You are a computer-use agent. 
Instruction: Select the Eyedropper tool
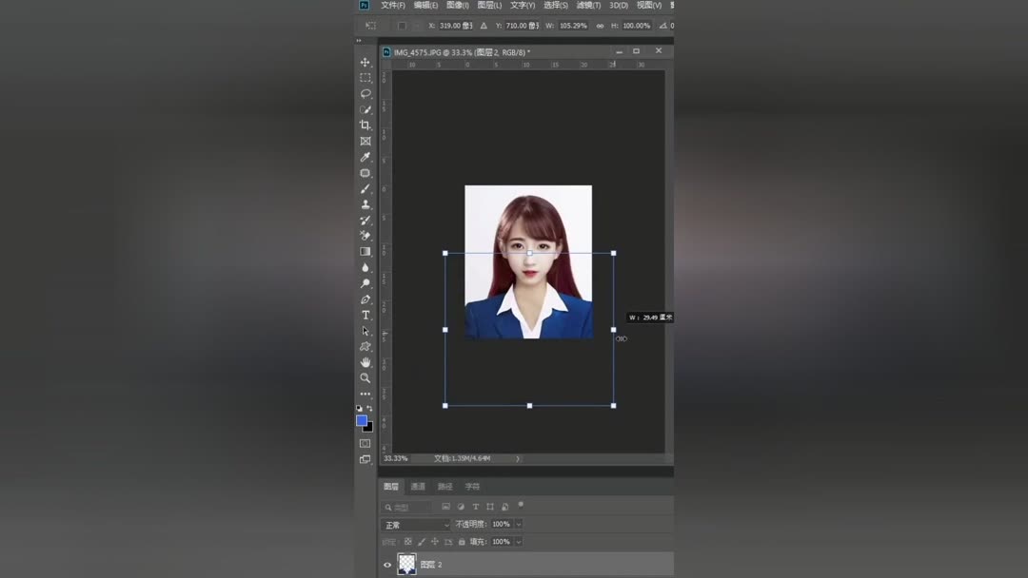pos(366,154)
